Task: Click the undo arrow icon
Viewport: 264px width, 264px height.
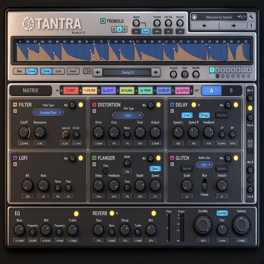Action: (240, 17)
